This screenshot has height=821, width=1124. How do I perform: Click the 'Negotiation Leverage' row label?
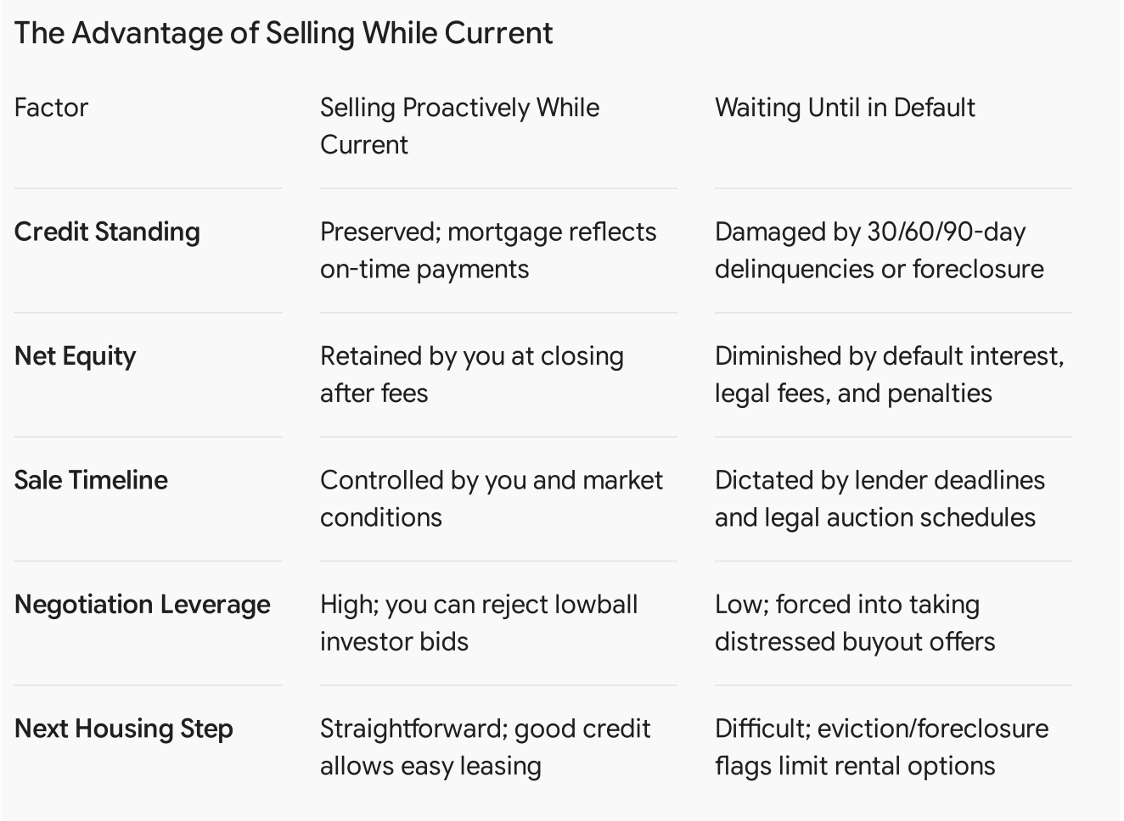pyautogui.click(x=143, y=605)
